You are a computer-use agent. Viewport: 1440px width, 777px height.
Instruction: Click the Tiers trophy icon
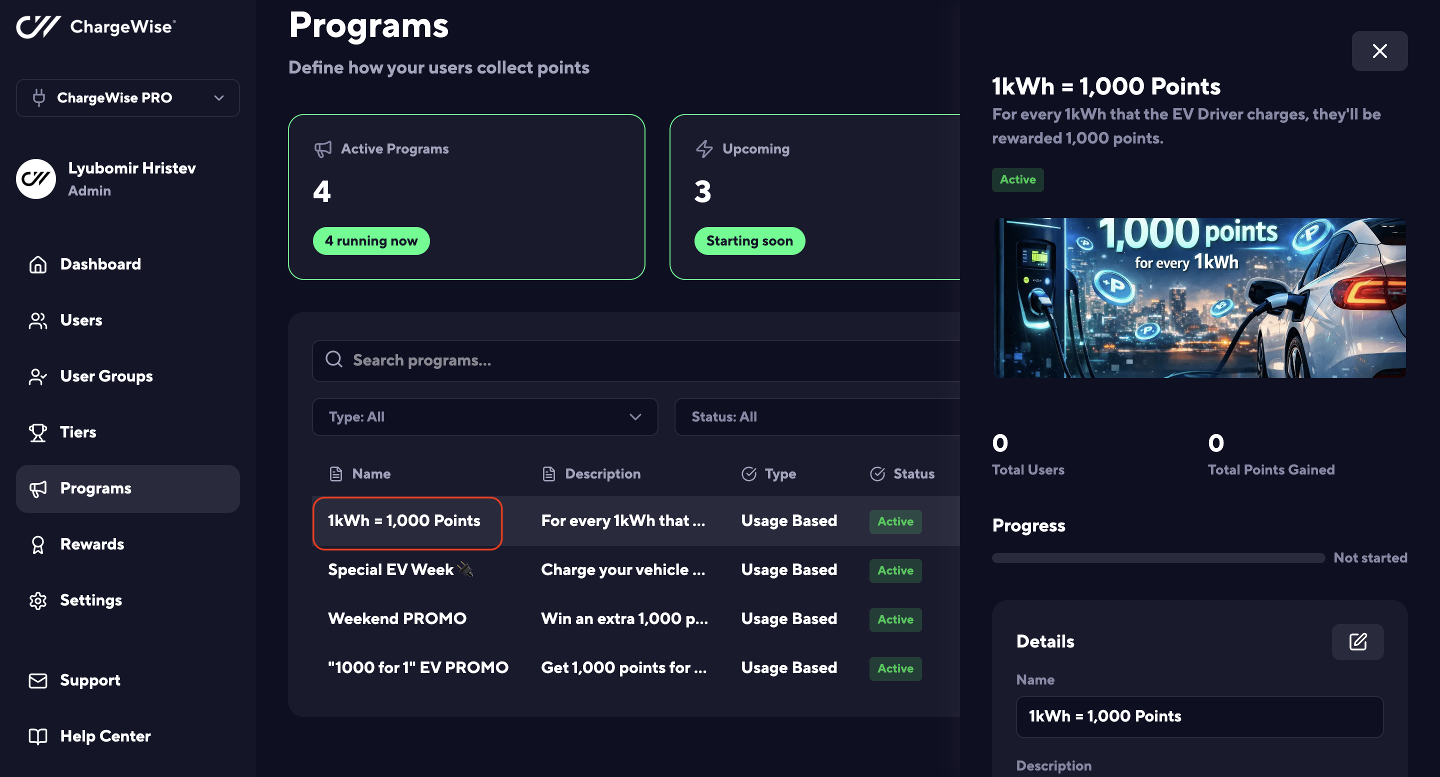pyautogui.click(x=37, y=432)
